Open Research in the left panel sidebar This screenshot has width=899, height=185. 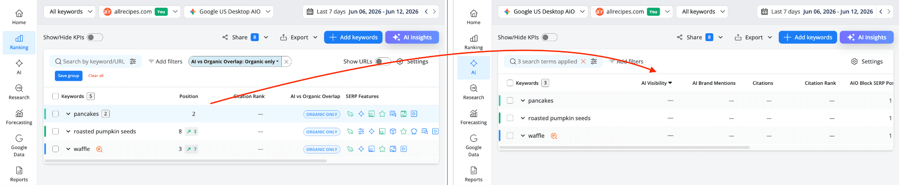pyautogui.click(x=19, y=92)
